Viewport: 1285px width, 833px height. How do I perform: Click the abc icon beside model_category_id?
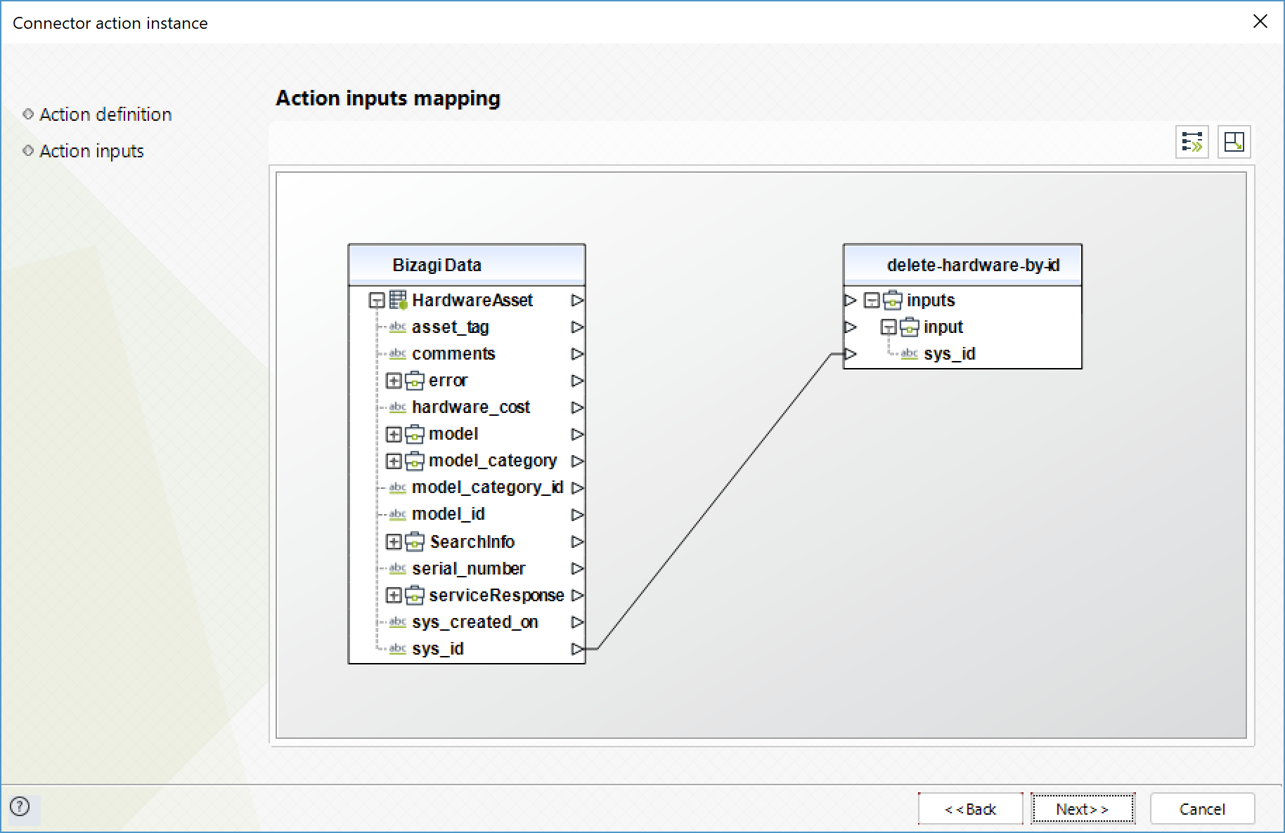(x=398, y=487)
